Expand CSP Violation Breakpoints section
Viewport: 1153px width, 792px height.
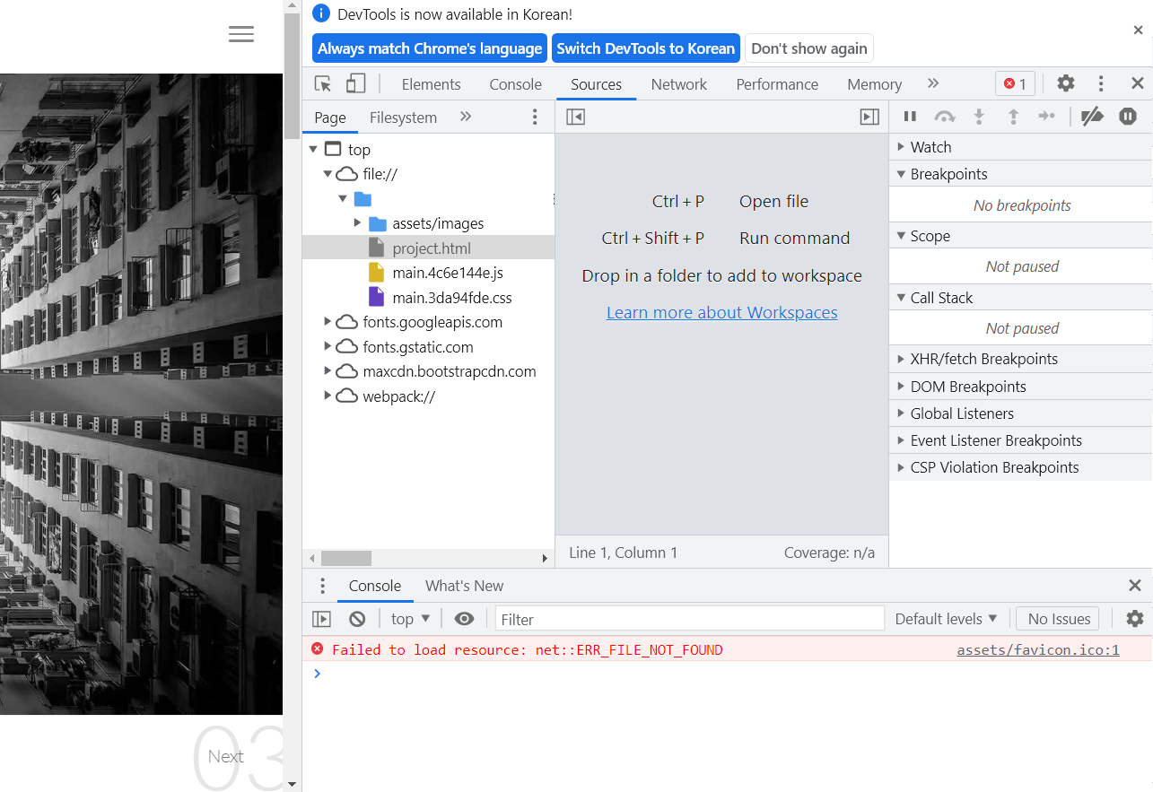(1020, 467)
